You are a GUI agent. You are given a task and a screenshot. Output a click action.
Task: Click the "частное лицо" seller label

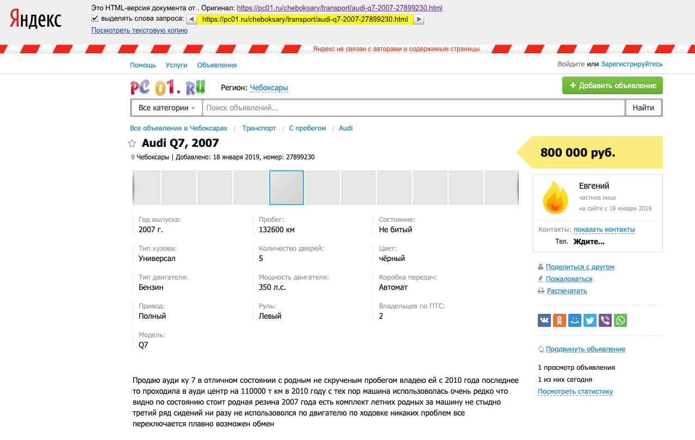click(x=598, y=197)
